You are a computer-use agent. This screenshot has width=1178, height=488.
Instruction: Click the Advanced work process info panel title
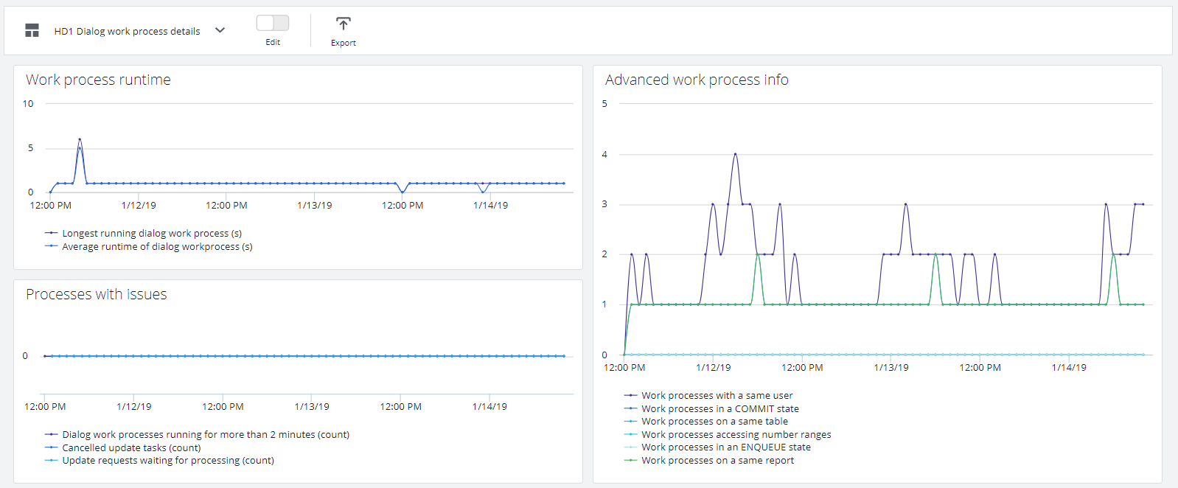click(x=697, y=80)
